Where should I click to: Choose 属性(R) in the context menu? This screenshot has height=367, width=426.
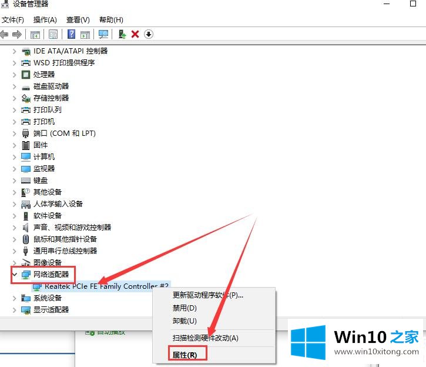185,355
